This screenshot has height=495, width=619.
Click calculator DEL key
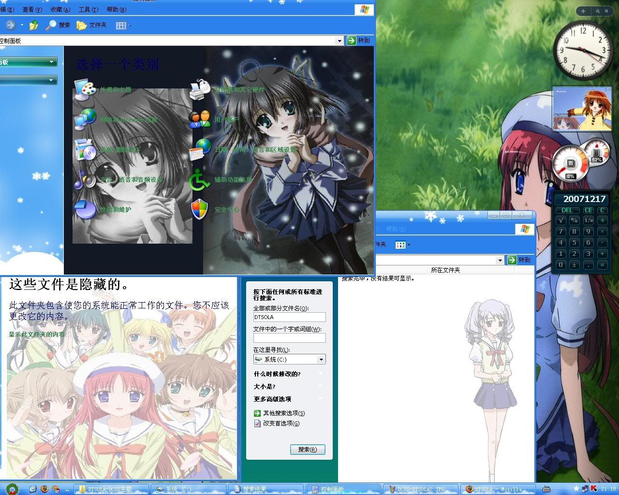[567, 210]
